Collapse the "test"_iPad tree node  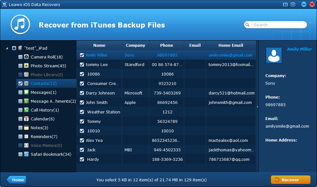[x=7, y=48]
